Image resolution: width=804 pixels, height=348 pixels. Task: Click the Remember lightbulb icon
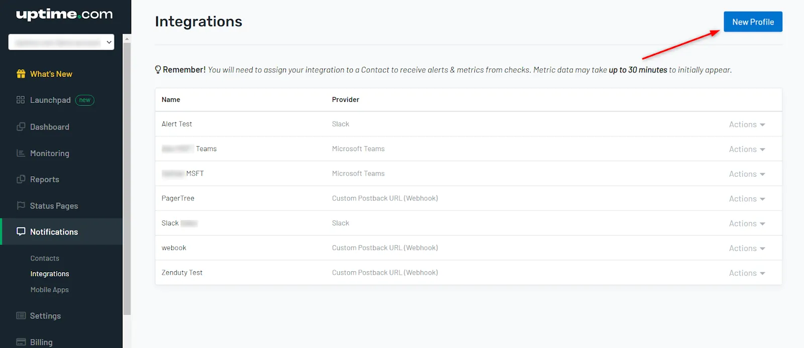[x=158, y=69]
